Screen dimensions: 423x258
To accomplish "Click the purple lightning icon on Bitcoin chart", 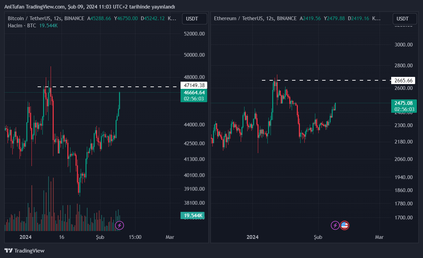I will pos(119,225).
